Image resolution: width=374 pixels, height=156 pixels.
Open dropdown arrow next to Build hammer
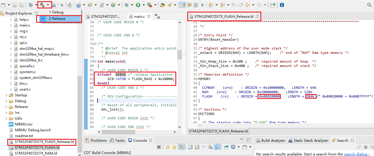48,5
